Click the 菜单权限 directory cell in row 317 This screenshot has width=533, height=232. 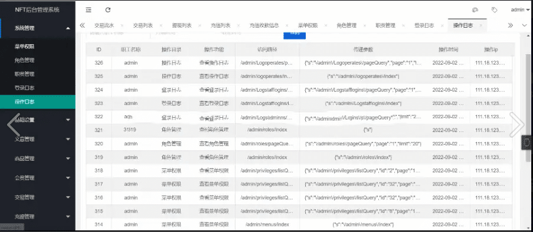[171, 184]
